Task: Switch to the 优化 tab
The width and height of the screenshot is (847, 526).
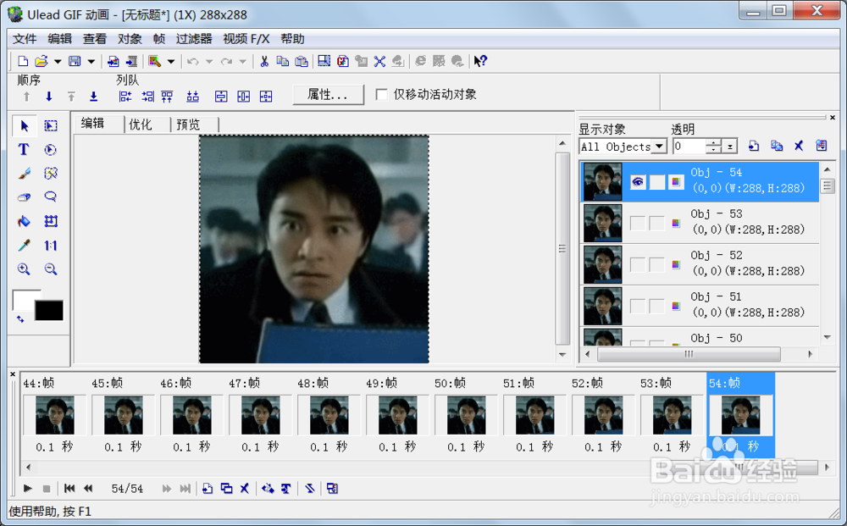Action: pos(141,125)
